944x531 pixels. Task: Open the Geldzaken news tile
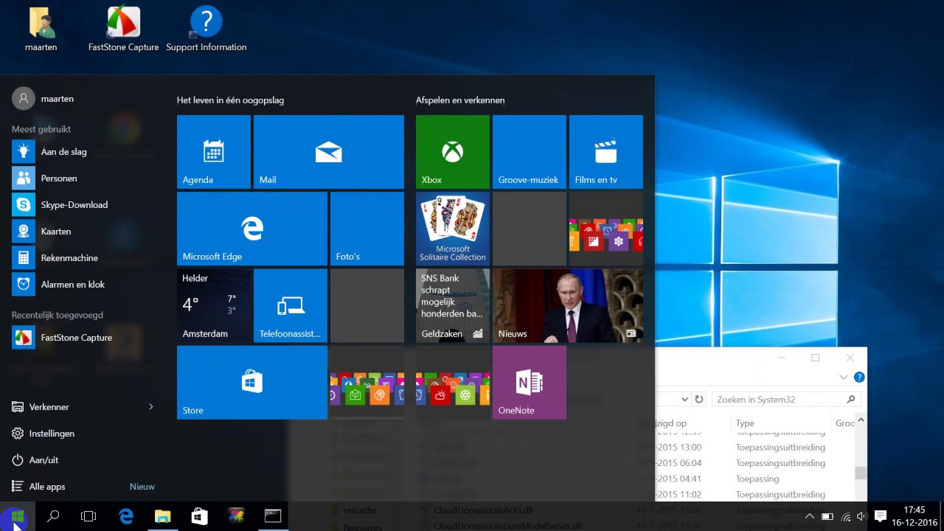(453, 305)
